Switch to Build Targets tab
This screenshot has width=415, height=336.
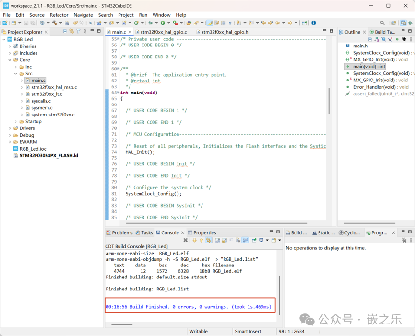pyautogui.click(x=382, y=32)
